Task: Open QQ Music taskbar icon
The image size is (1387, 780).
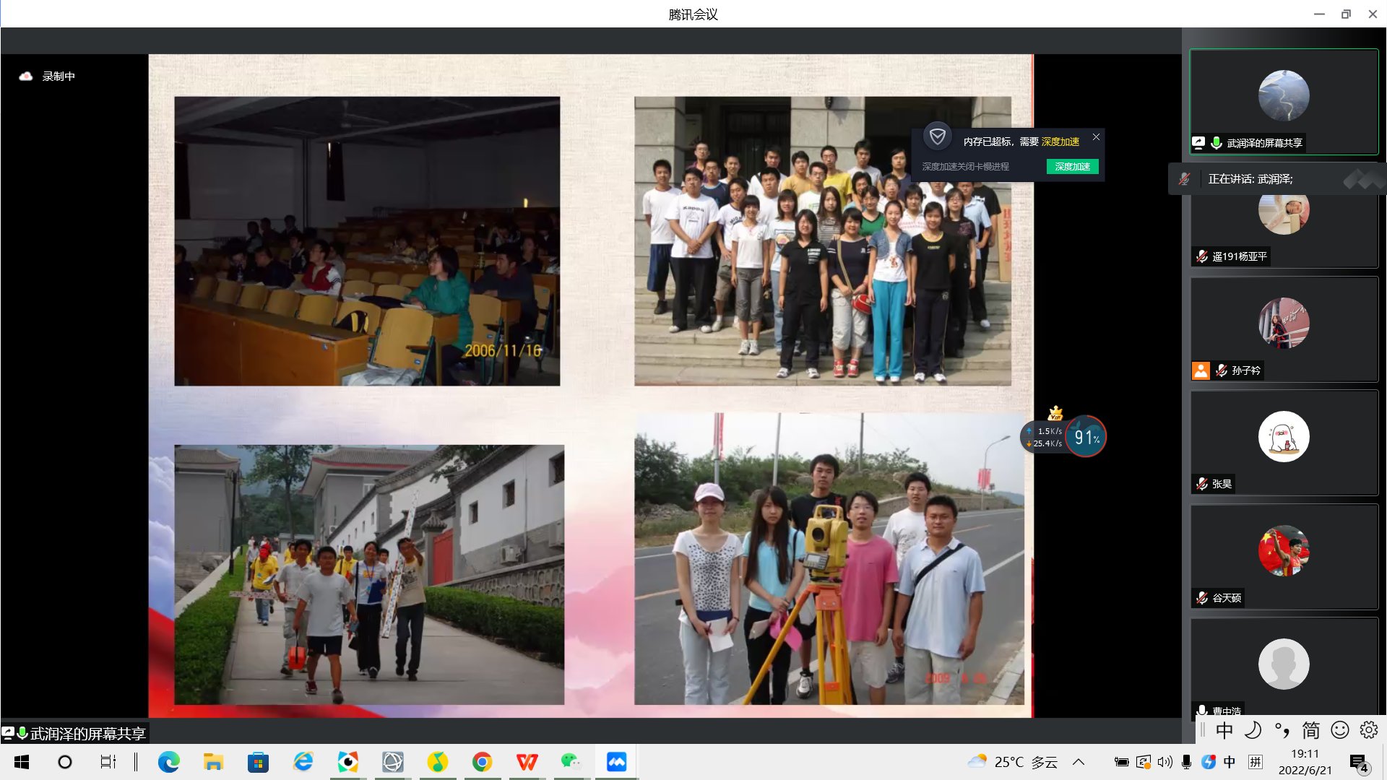Action: pyautogui.click(x=437, y=762)
